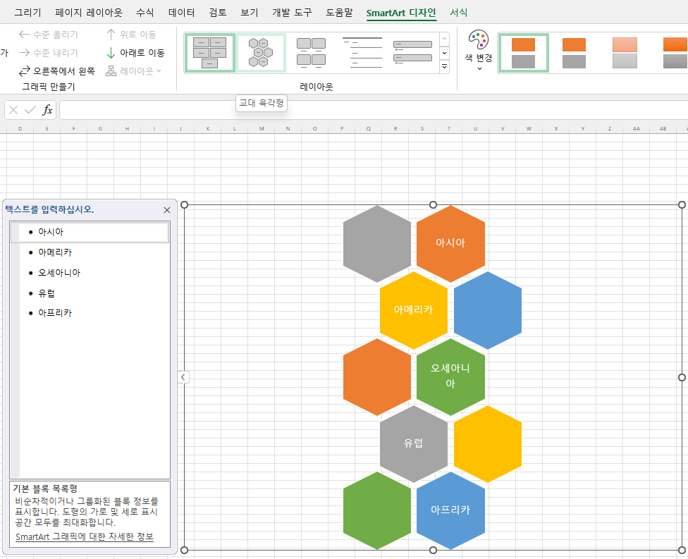The height and width of the screenshot is (559, 688).
Task: Select the 교대 육각형 hexagon layout thumbnail
Action: pyautogui.click(x=261, y=52)
